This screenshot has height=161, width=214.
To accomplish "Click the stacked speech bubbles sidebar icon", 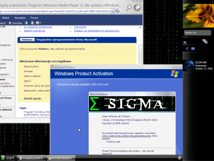I will point(205,41).
